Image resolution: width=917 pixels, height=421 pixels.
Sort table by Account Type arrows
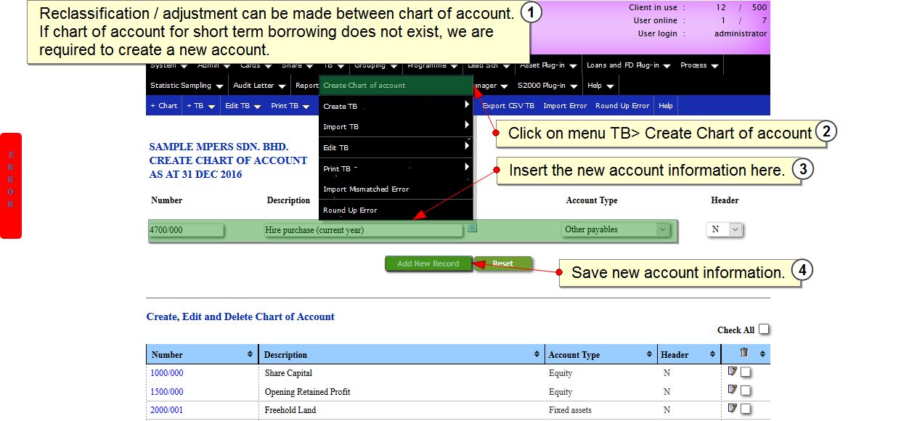tap(649, 354)
